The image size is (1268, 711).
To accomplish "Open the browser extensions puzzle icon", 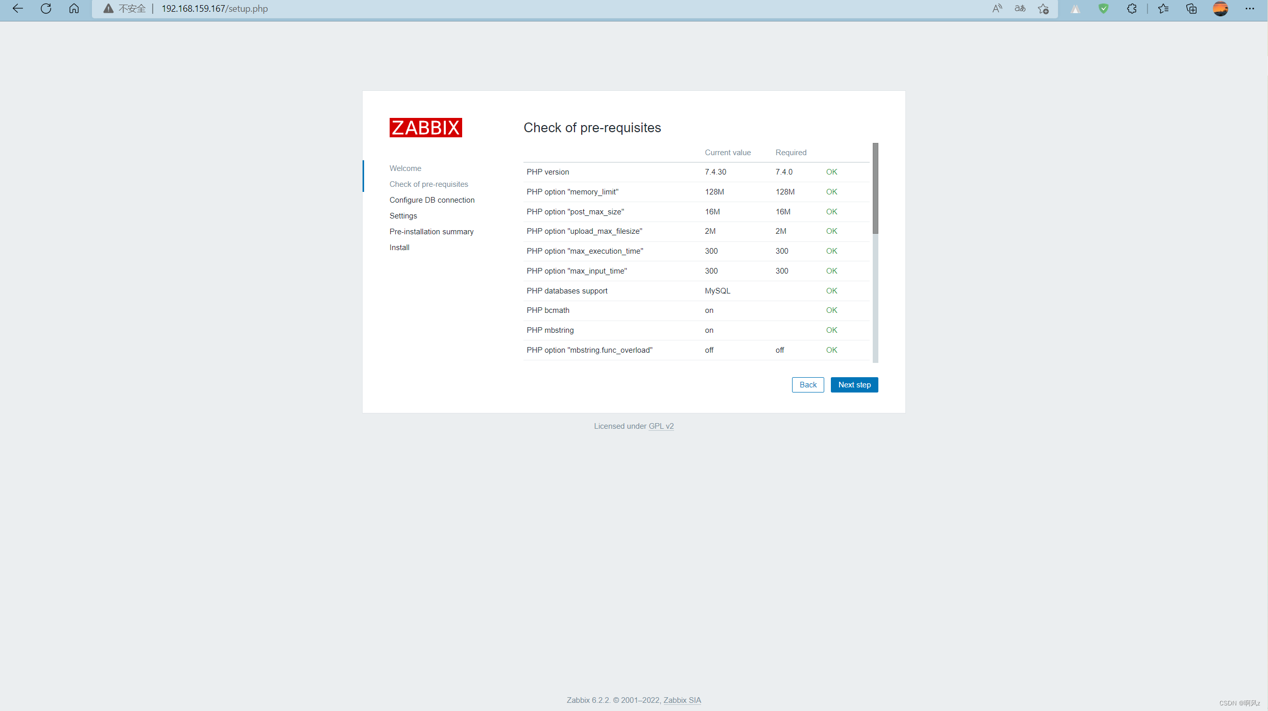I will click(1132, 9).
